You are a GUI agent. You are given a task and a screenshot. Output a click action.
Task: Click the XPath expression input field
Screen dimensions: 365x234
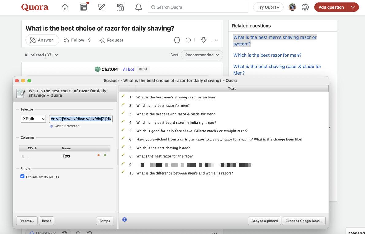pos(81,119)
